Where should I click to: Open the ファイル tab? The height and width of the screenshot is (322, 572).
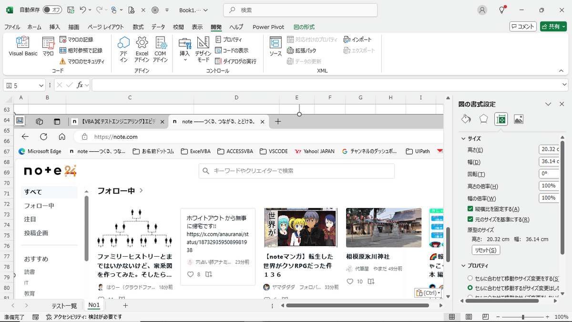coord(12,27)
